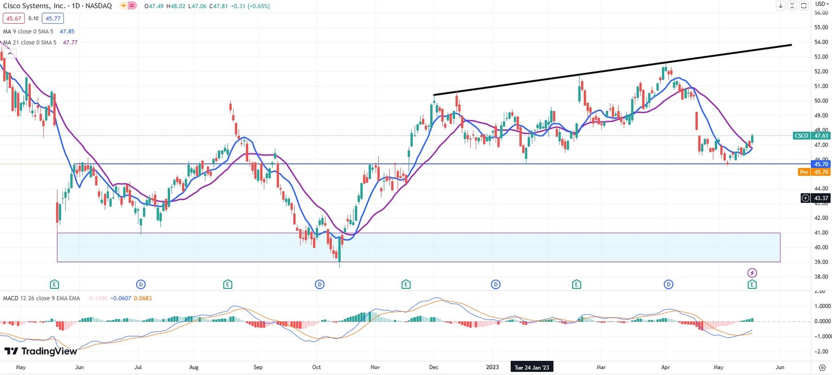Collapse the indicator legend with the chevron

pyautogui.click(x=10, y=53)
